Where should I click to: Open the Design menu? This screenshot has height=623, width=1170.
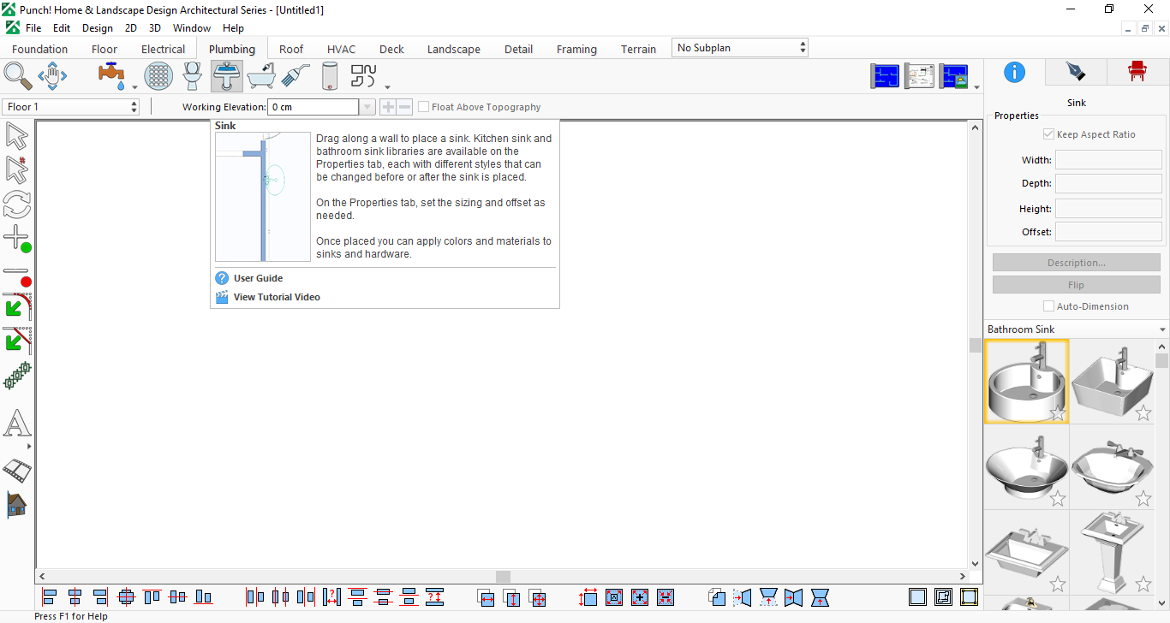click(x=98, y=28)
